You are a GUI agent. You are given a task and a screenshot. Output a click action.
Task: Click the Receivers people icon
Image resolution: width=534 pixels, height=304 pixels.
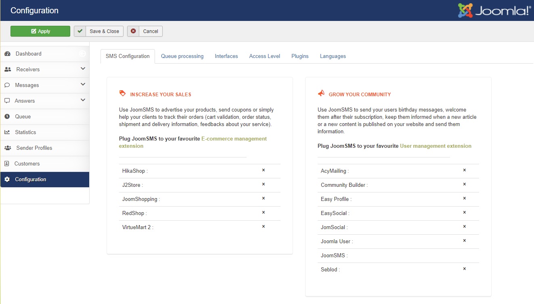pos(8,70)
